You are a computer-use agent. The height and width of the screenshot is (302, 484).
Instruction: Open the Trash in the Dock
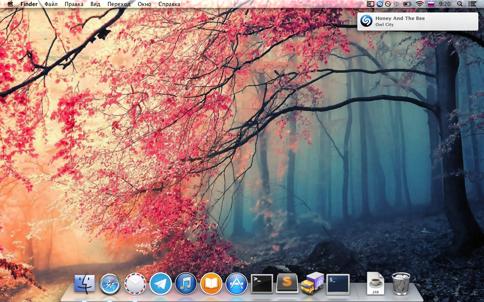pyautogui.click(x=401, y=284)
